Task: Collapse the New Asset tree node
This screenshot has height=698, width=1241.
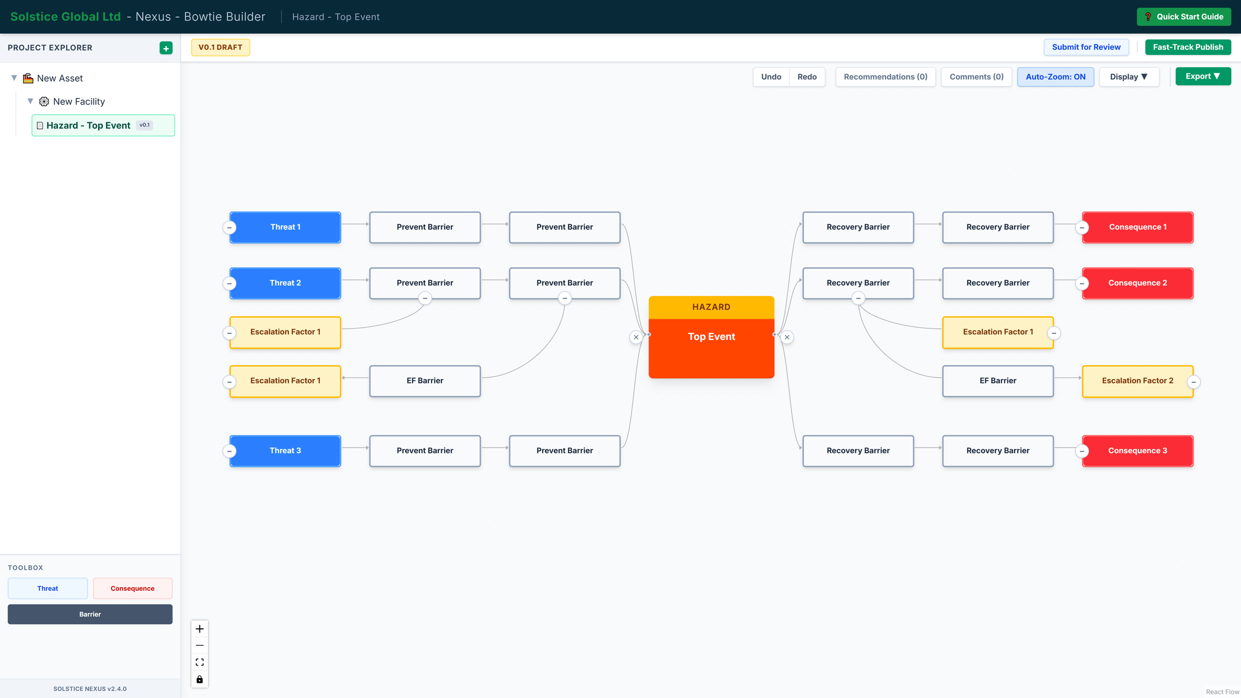Action: 14,78
